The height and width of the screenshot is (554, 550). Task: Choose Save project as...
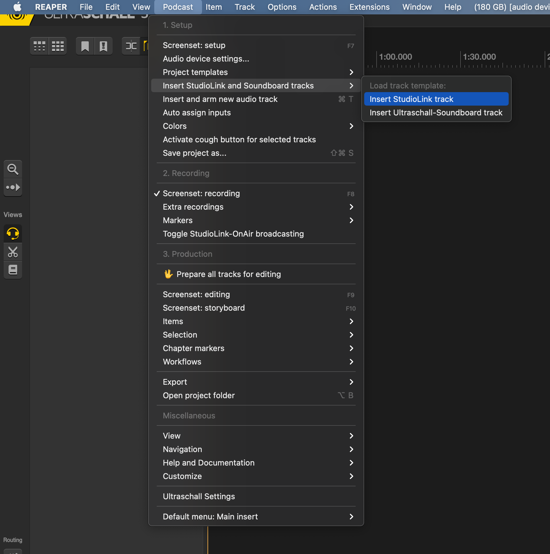click(256, 153)
